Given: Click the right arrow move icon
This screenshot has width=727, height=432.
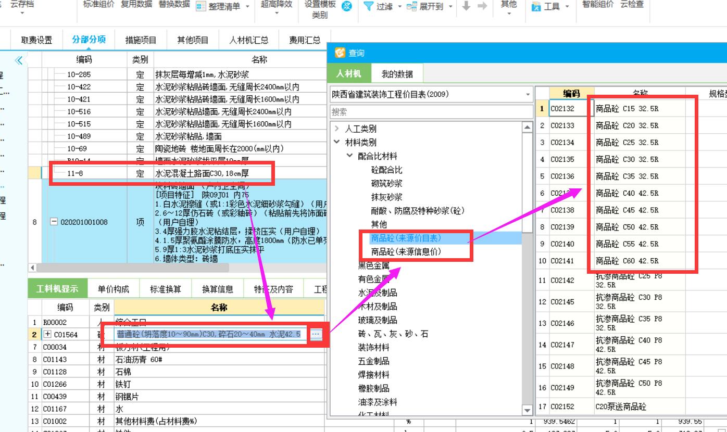Looking at the screenshot, I should 482,6.
